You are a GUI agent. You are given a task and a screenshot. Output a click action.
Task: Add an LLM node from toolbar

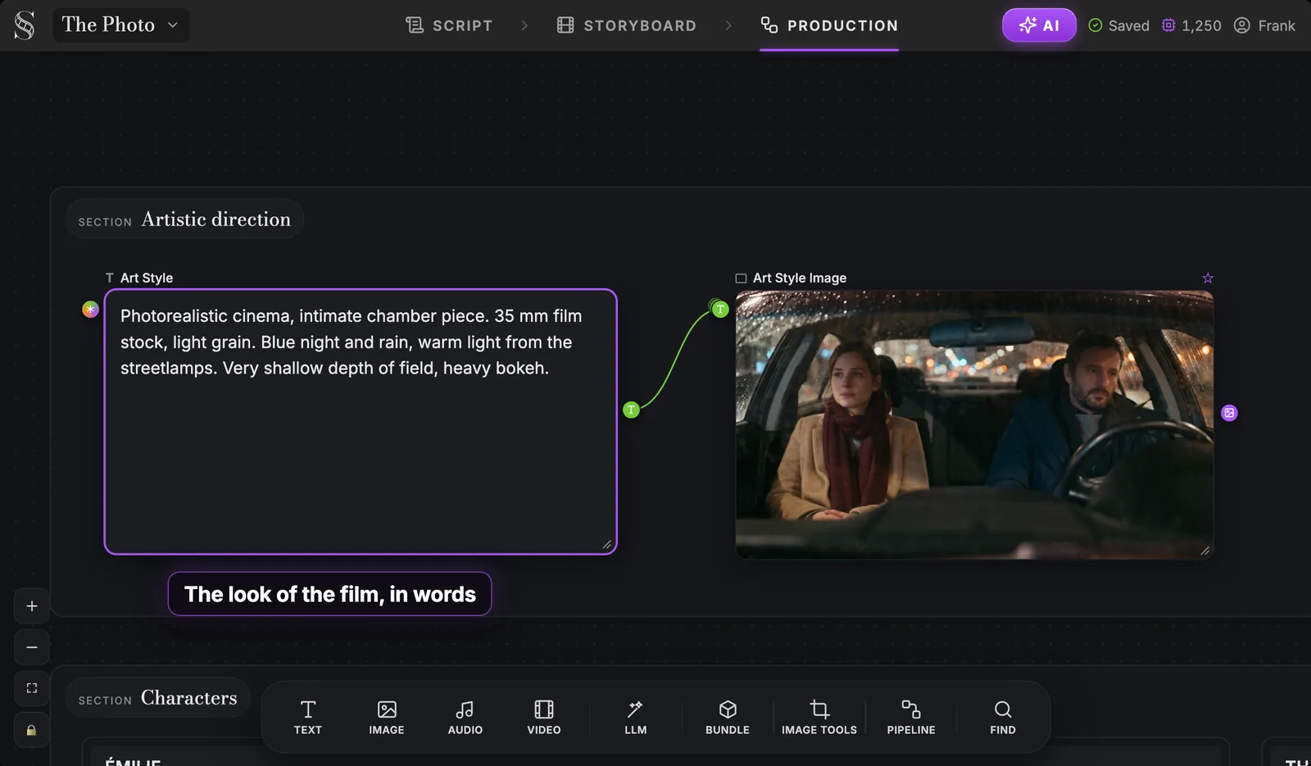636,717
